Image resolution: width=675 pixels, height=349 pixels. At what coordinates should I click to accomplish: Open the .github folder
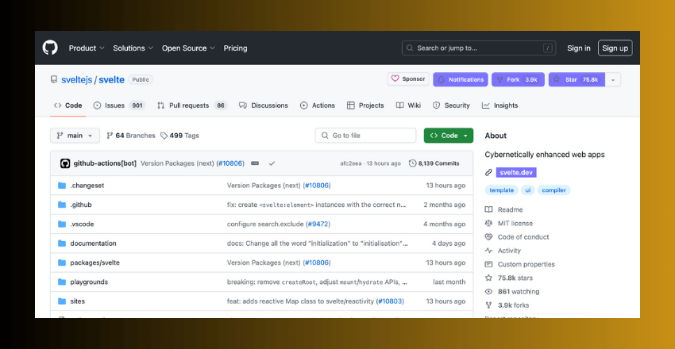(81, 205)
